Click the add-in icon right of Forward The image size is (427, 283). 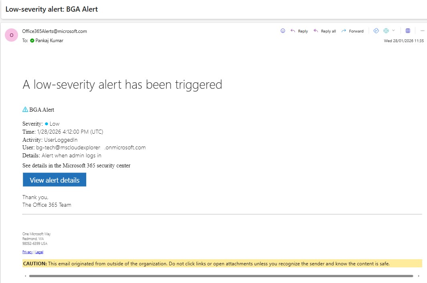tap(376, 31)
